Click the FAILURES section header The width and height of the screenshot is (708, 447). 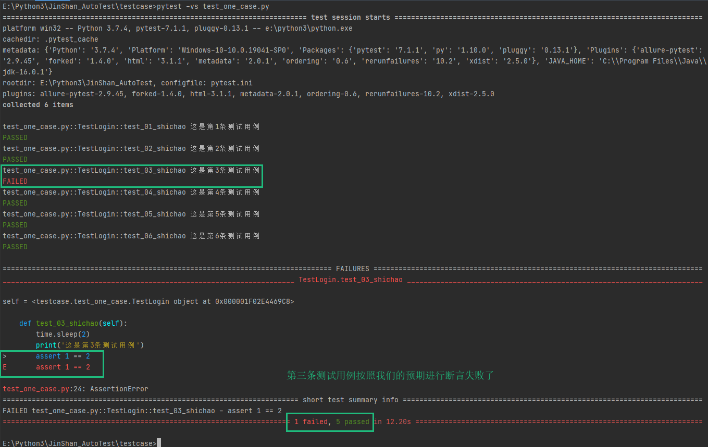point(352,269)
